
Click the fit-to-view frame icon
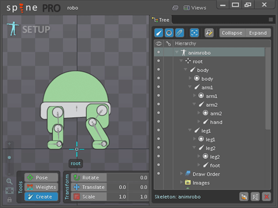click(9, 191)
